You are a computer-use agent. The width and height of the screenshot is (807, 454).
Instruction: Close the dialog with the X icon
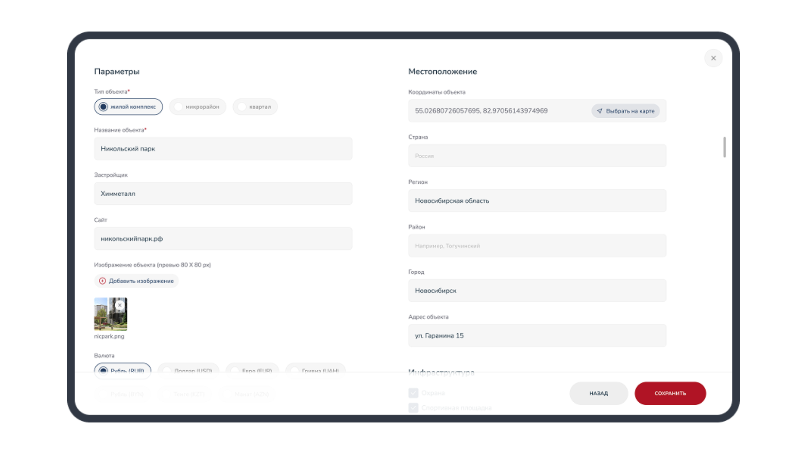point(713,58)
